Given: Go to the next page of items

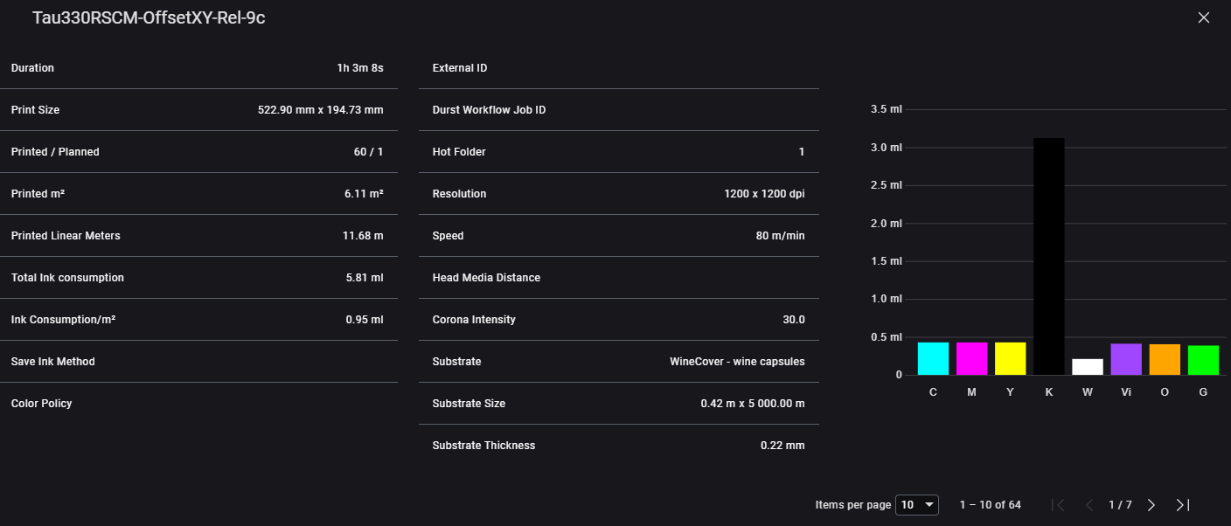Looking at the screenshot, I should (1151, 505).
